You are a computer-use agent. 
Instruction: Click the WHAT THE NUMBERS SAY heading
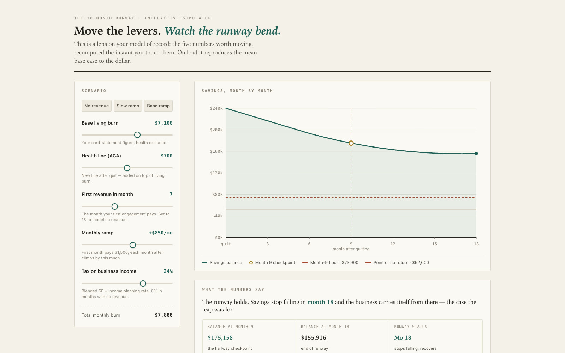(x=233, y=290)
